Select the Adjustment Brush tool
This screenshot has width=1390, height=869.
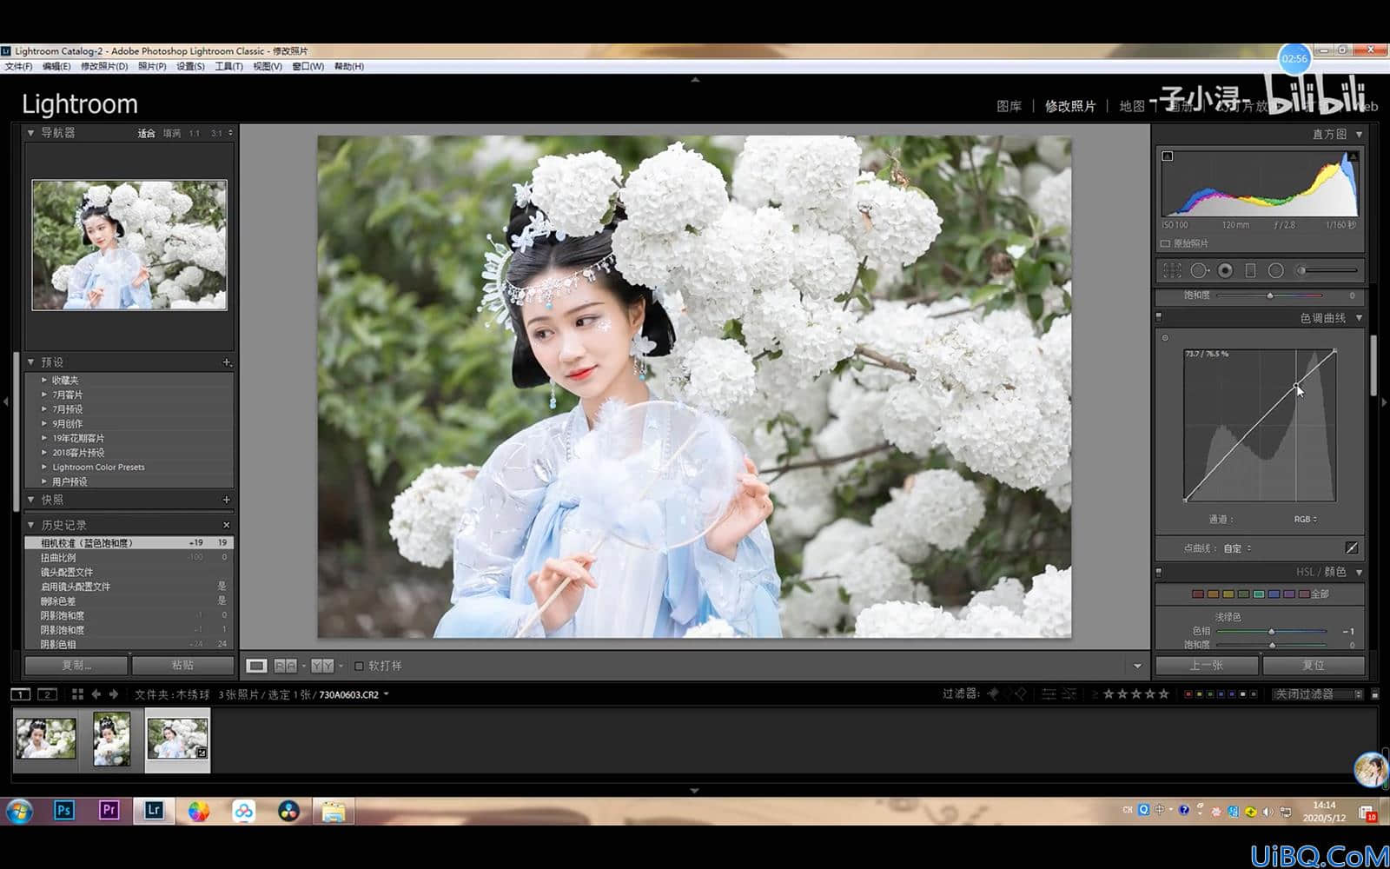pos(1327,271)
